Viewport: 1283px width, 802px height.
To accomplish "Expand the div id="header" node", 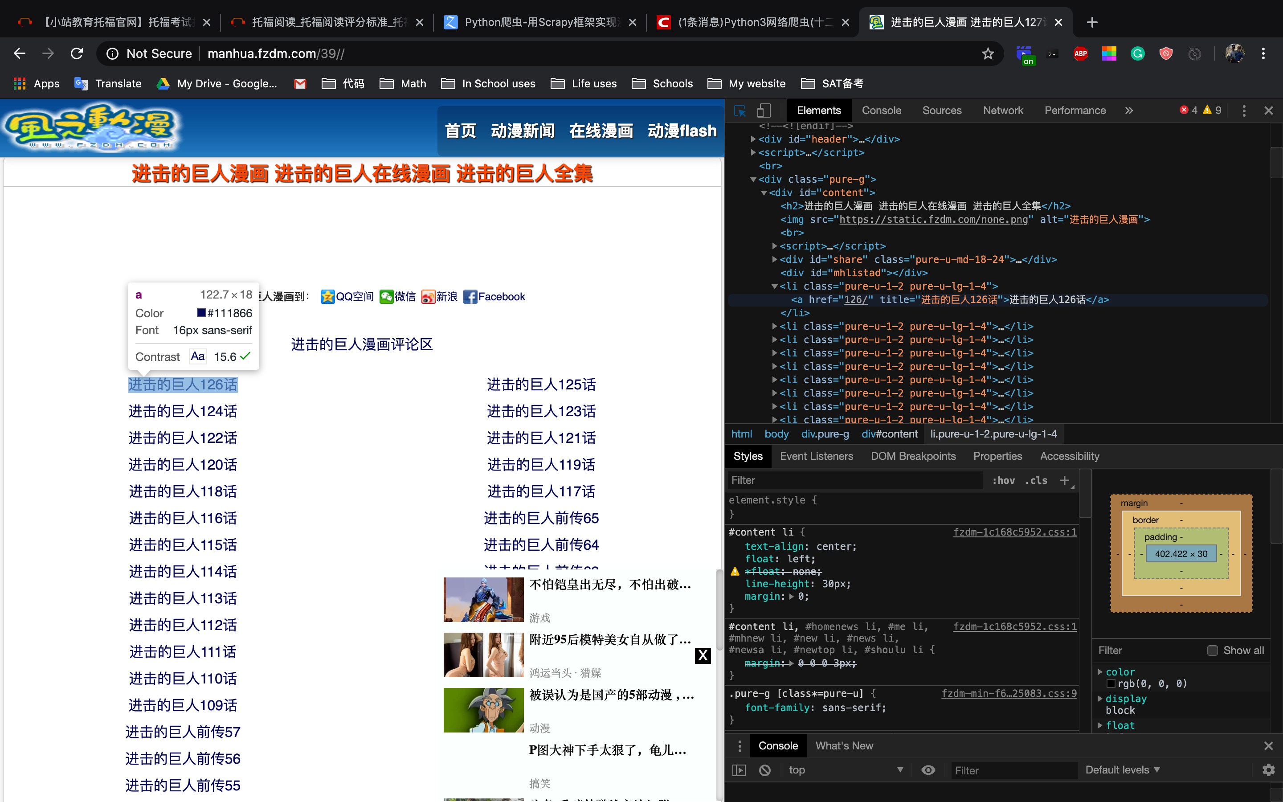I will tap(753, 139).
